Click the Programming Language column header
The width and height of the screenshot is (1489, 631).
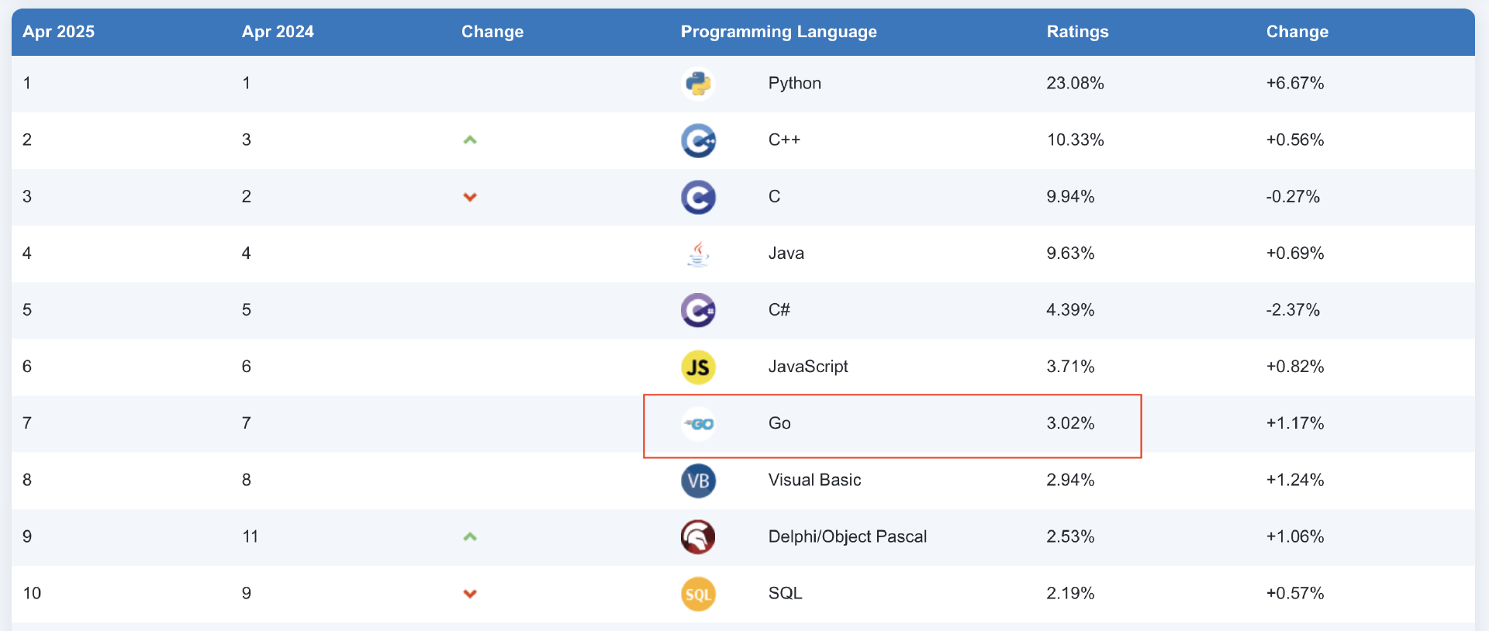[x=779, y=32]
